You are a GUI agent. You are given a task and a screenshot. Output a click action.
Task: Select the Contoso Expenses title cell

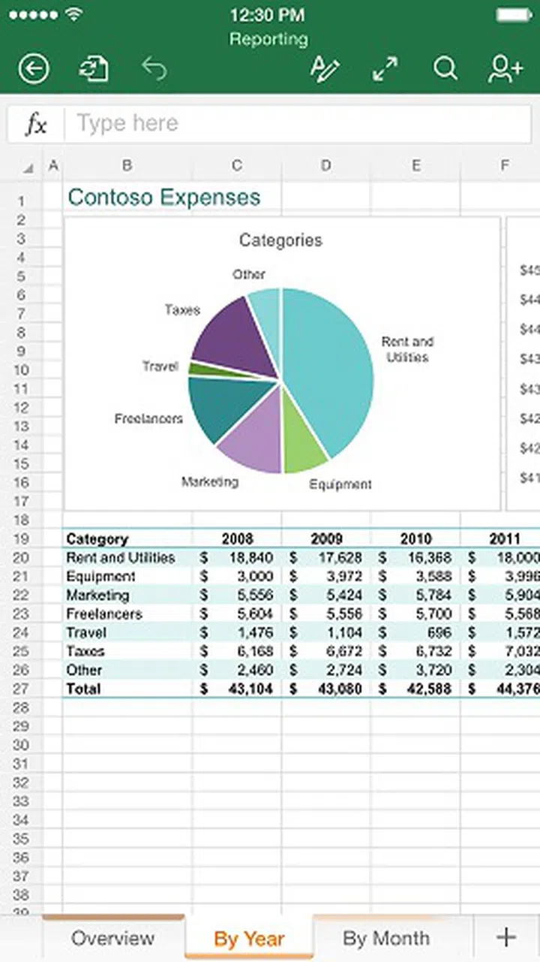[x=165, y=198]
